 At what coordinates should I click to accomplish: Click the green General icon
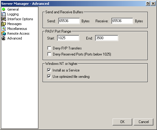[x=4, y=9]
